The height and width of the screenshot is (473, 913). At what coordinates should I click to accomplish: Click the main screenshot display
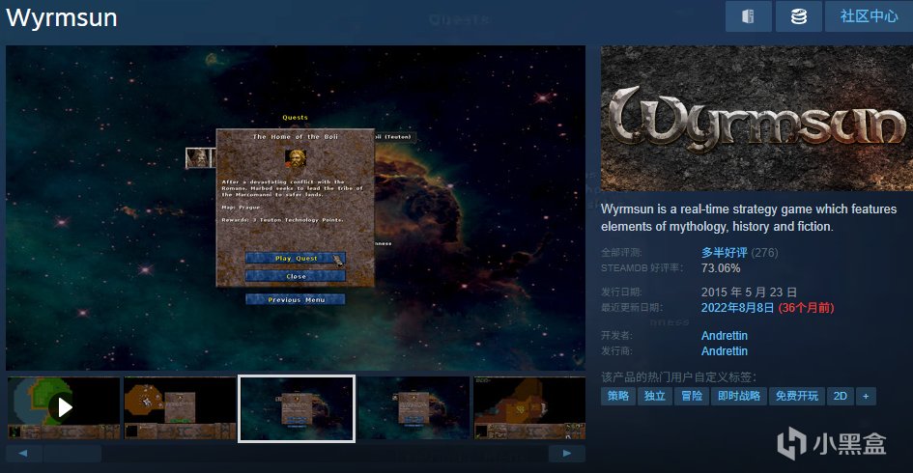pyautogui.click(x=296, y=208)
